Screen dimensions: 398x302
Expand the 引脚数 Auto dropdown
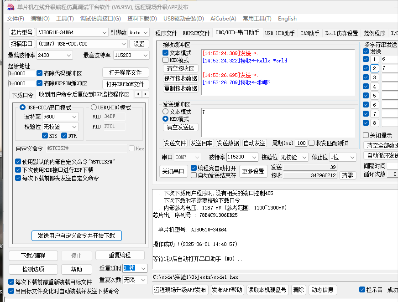point(146,33)
